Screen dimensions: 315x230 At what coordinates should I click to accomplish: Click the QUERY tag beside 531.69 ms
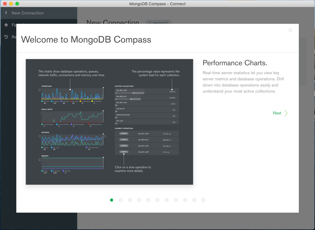(x=124, y=146)
